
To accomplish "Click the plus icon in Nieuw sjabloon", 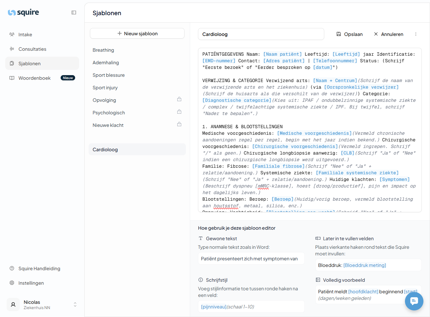I will tap(120, 33).
